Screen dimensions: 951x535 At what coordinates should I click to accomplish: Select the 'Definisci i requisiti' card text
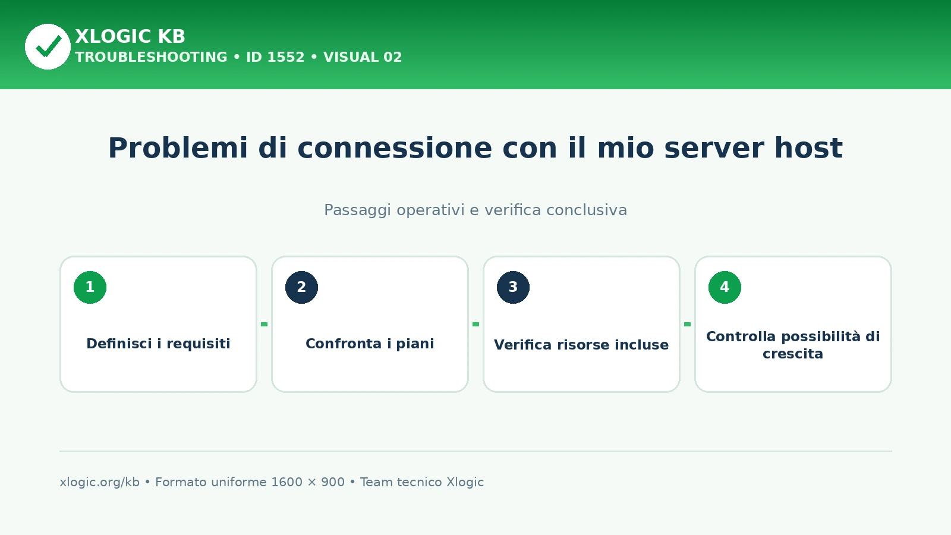point(158,344)
